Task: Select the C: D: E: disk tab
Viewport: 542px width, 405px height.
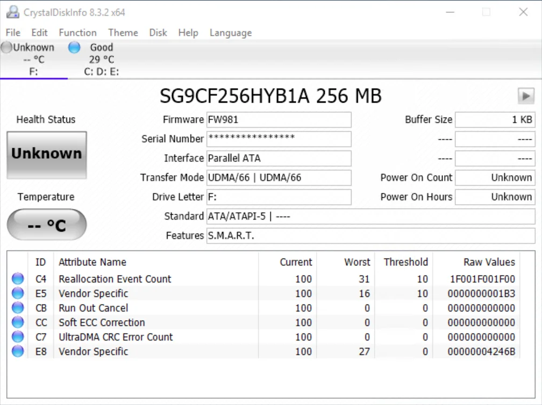Action: point(101,60)
